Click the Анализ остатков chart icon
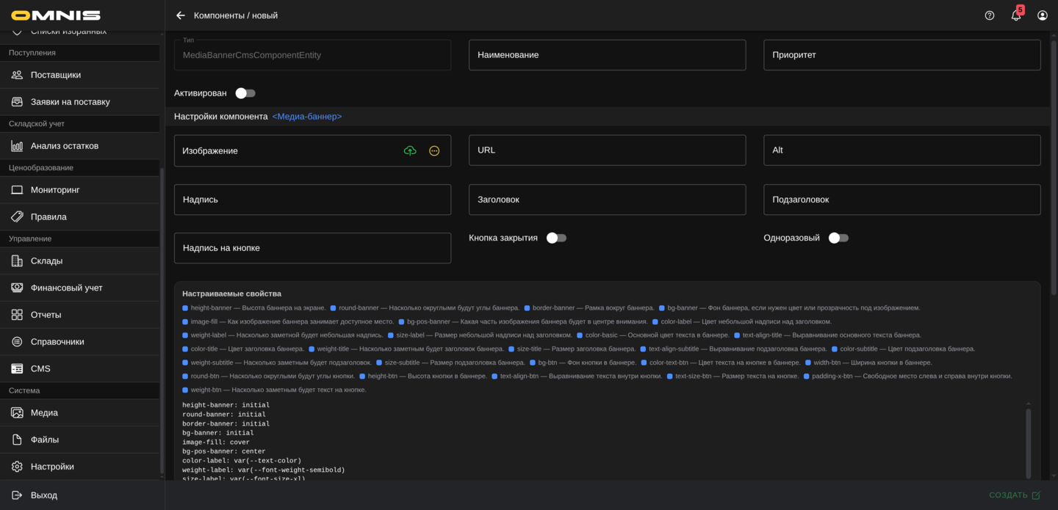 17,146
